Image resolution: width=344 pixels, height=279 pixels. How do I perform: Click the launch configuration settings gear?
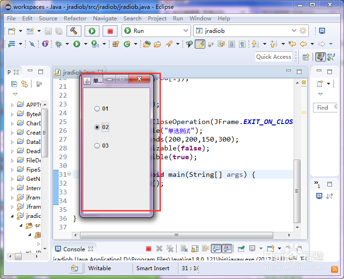click(x=303, y=31)
